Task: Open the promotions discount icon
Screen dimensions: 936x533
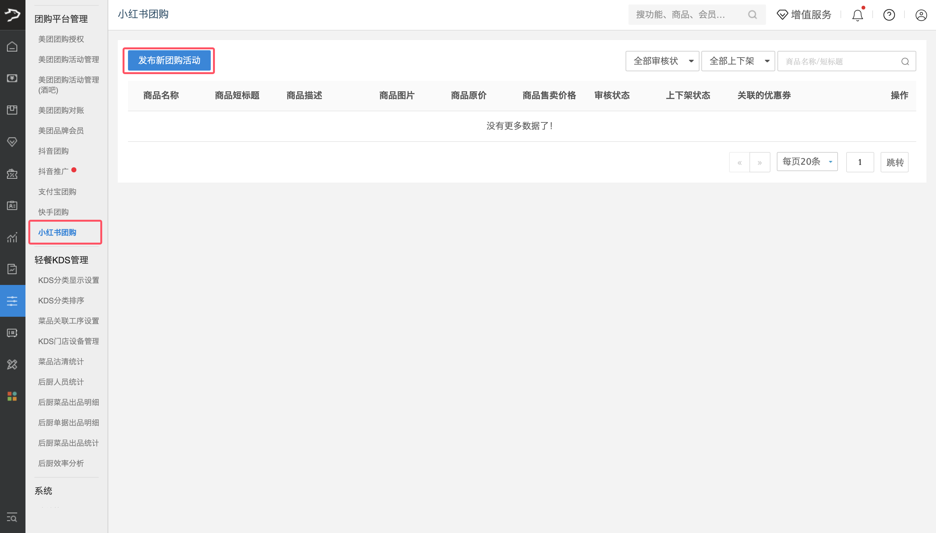Action: point(12,174)
